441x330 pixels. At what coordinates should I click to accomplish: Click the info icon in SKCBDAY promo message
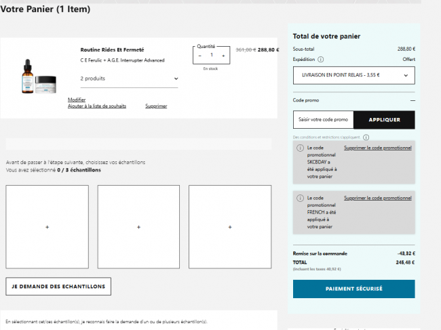pyautogui.click(x=300, y=148)
